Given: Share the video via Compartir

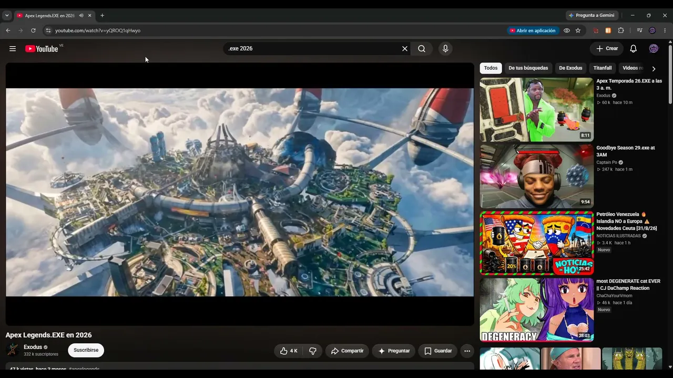Looking at the screenshot, I should pos(347,351).
